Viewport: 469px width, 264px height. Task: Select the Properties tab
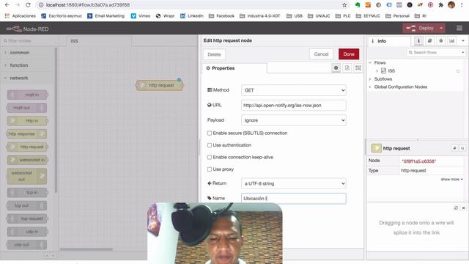pos(234,68)
